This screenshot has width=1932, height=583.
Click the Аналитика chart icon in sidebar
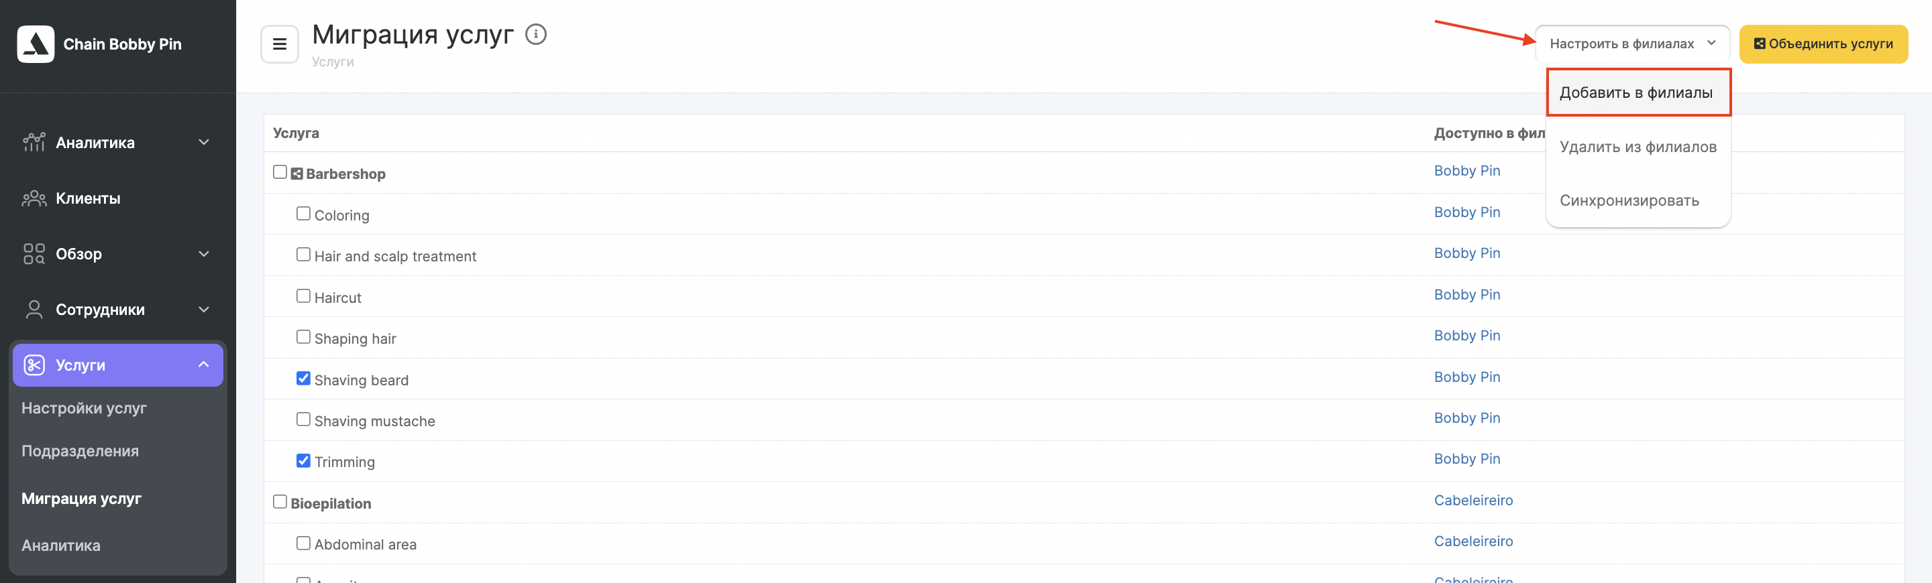coord(34,142)
